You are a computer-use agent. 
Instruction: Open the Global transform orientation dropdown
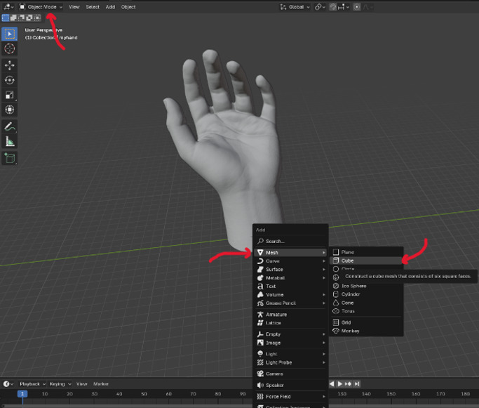click(295, 7)
